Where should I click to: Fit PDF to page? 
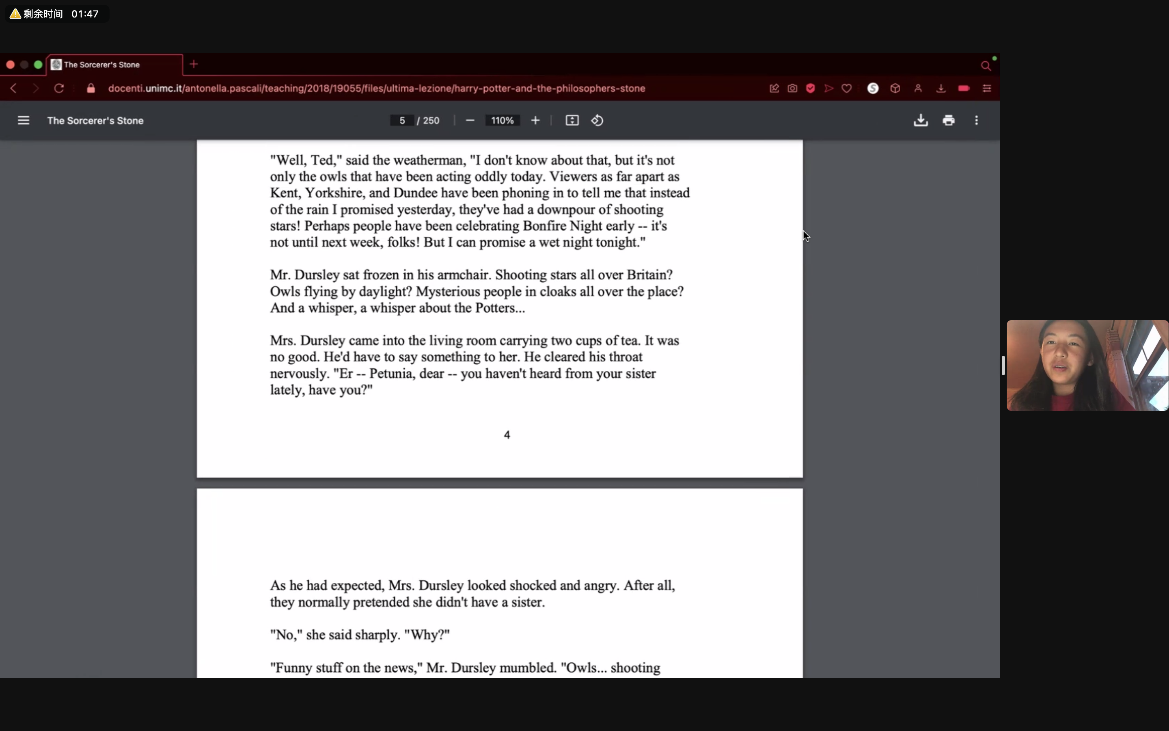pos(572,120)
